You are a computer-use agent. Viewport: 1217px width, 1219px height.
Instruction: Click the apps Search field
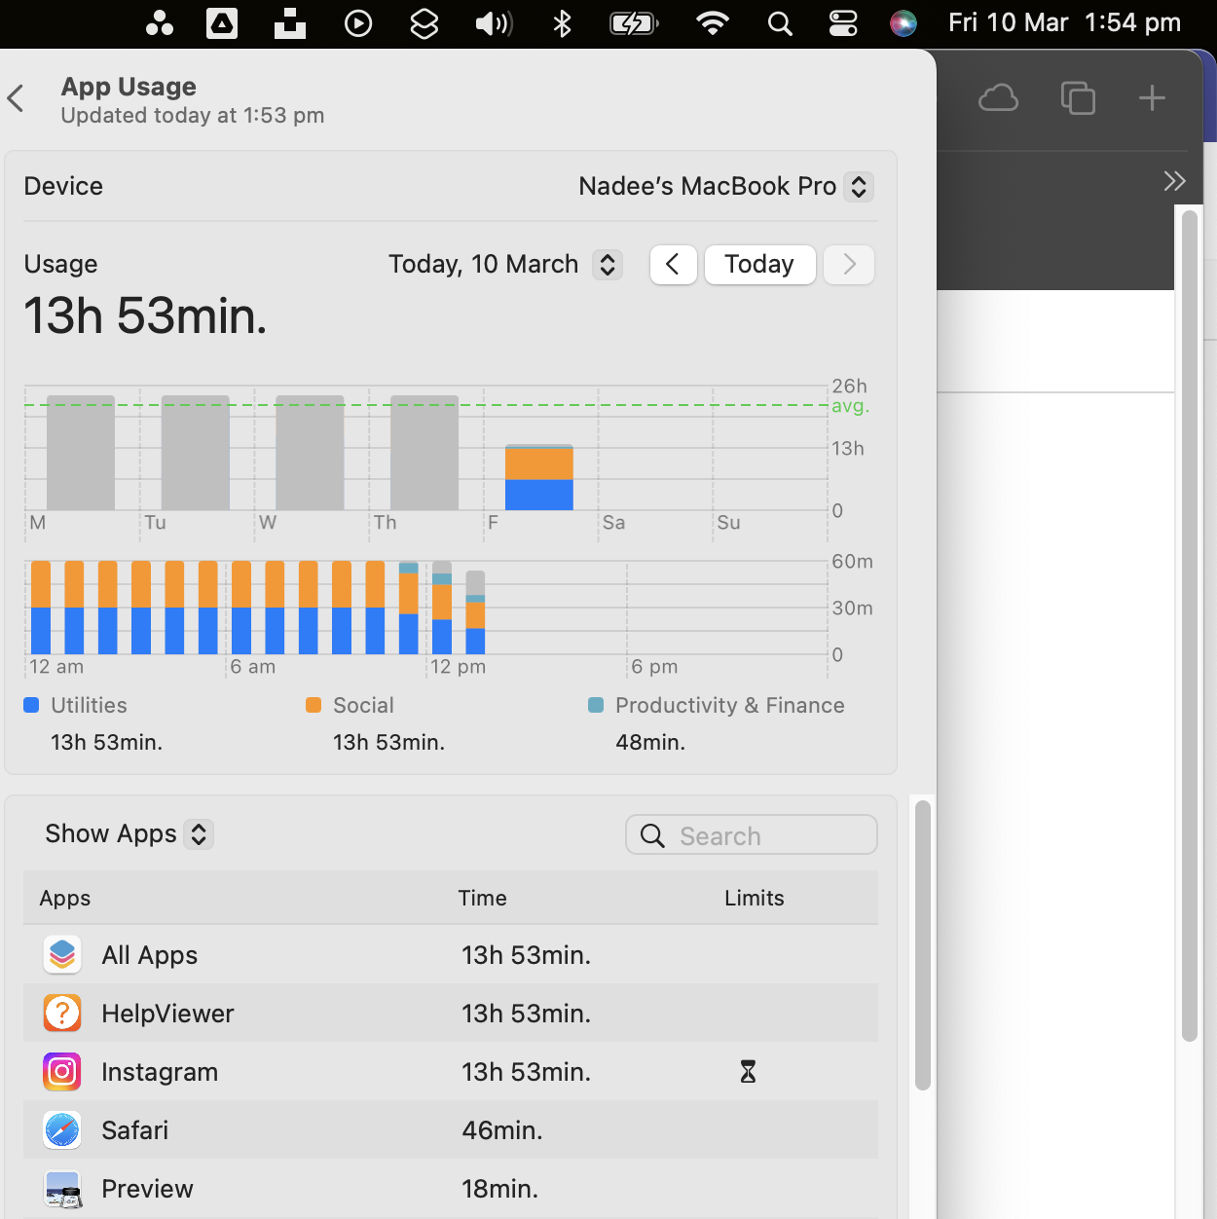point(752,835)
